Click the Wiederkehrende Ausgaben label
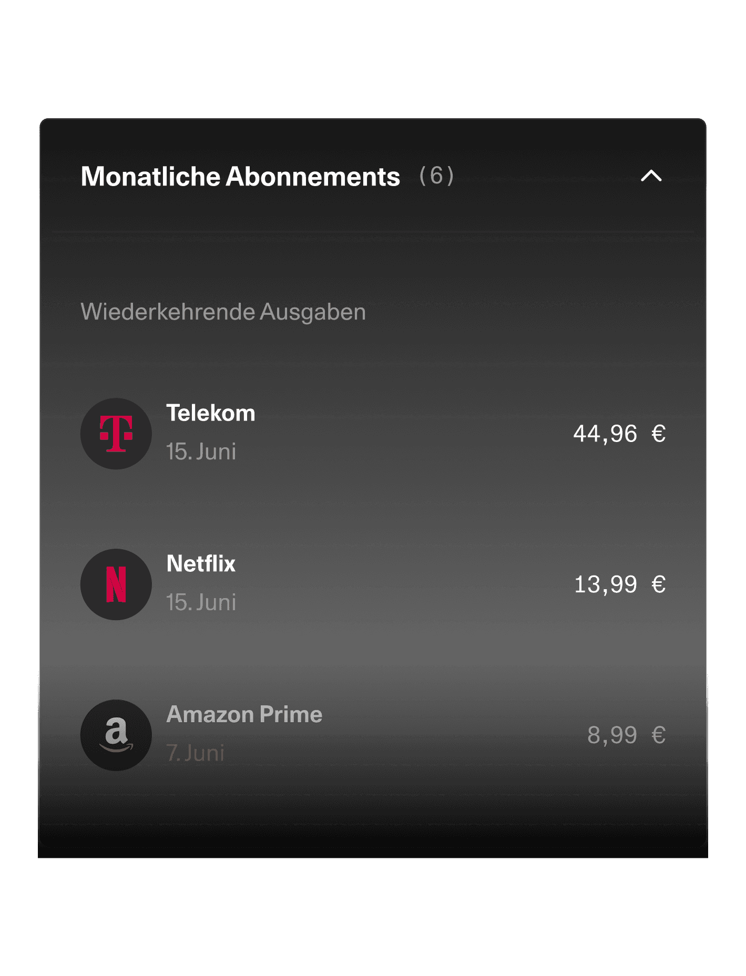The width and height of the screenshot is (746, 976). click(223, 312)
